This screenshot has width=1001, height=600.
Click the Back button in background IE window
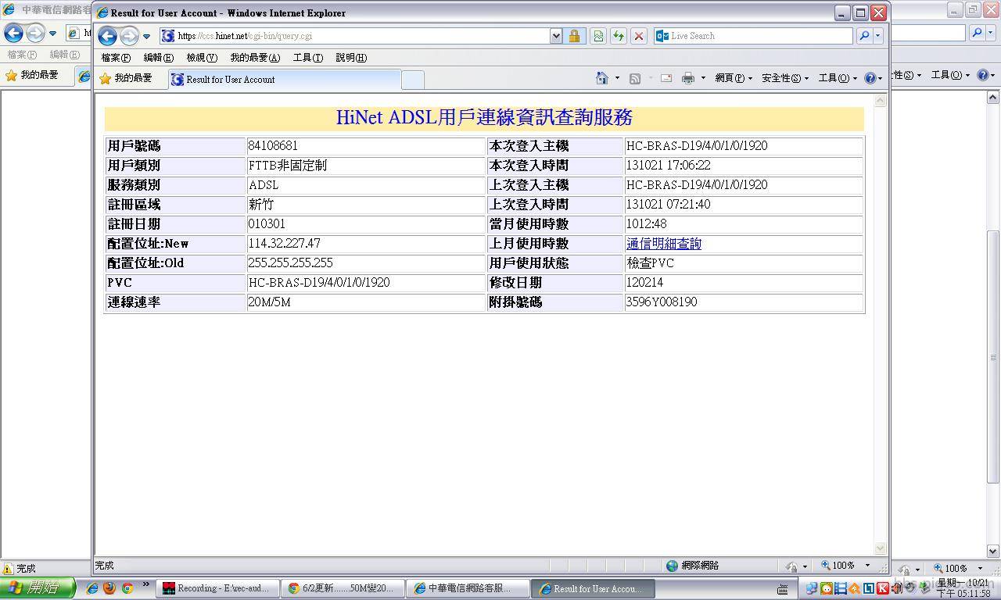(13, 33)
